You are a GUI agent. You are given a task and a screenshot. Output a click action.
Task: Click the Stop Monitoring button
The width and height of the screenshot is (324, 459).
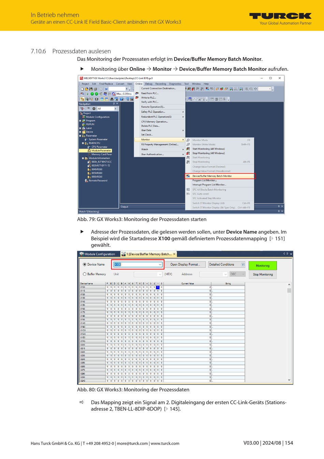coord(263,274)
